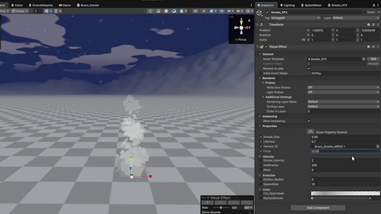Click the GameObject cube icon in Inspector

(x=259, y=13)
